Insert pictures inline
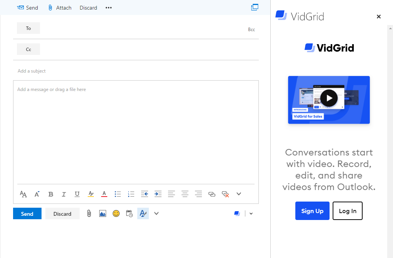This screenshot has width=393, height=258. pos(103,213)
